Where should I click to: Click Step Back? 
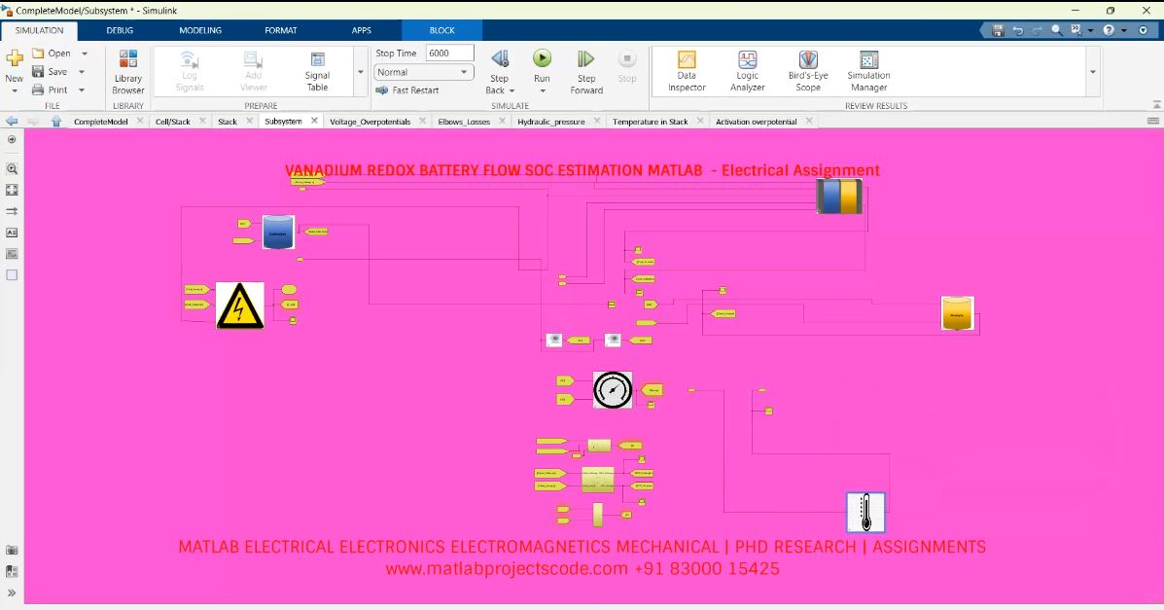click(499, 66)
